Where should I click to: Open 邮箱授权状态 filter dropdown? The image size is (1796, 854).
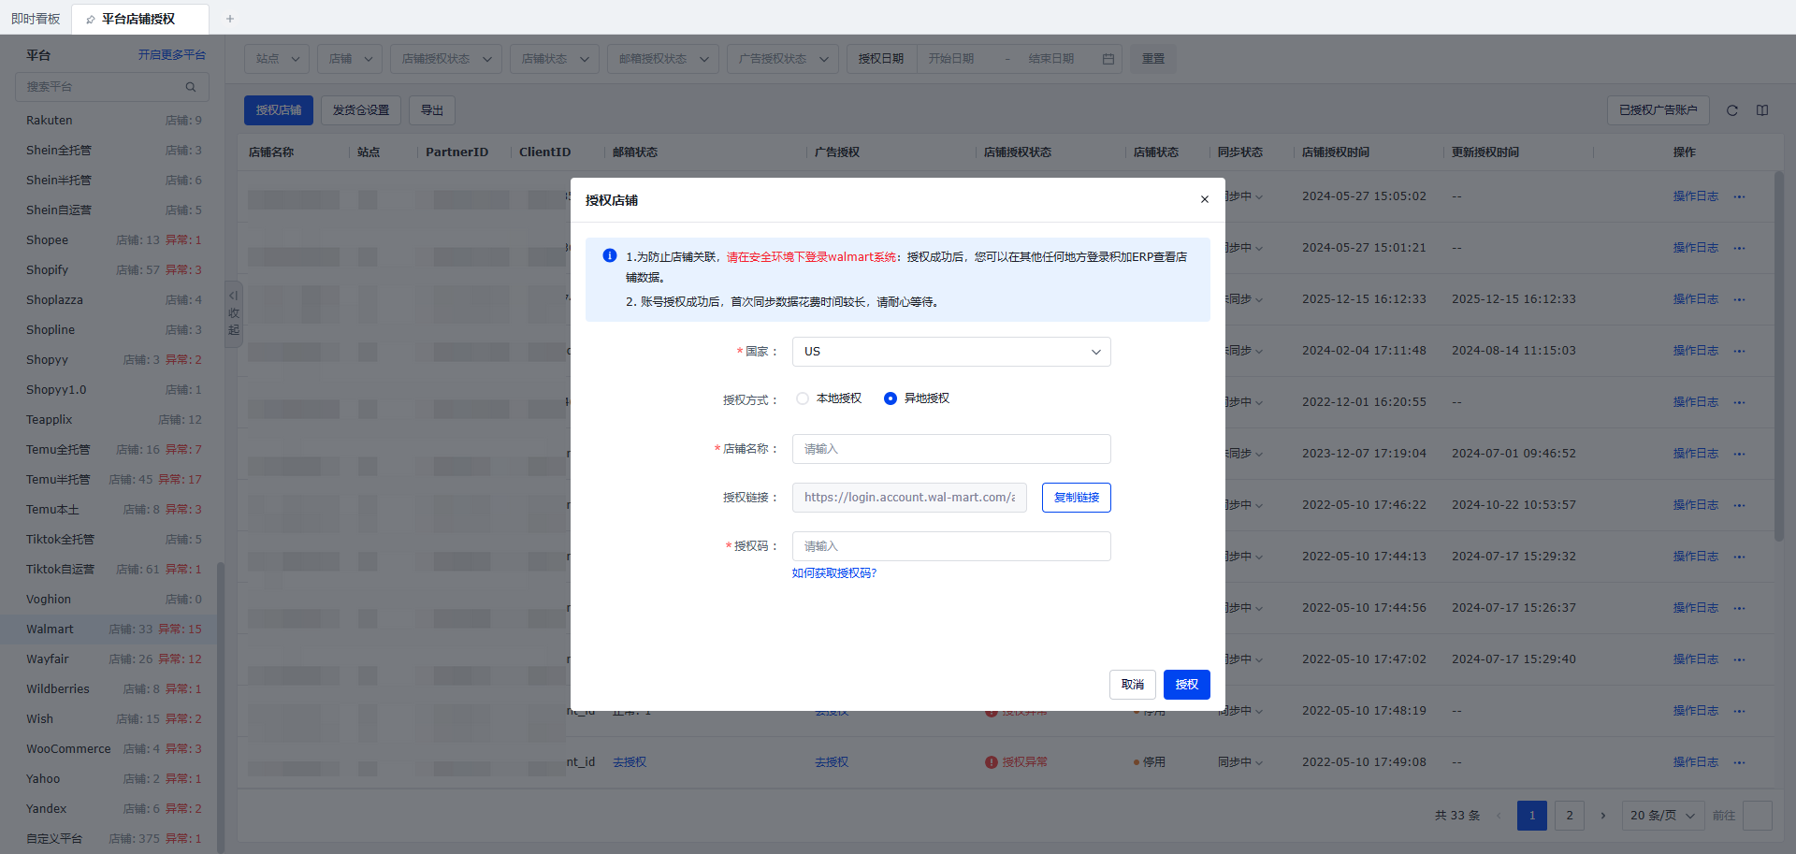663,59
